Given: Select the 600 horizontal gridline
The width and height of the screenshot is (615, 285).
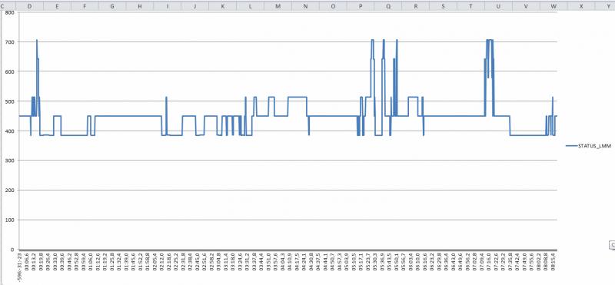Looking at the screenshot, I should (x=288, y=71).
